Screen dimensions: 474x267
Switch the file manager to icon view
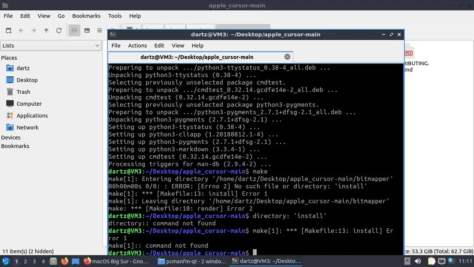click(x=74, y=30)
